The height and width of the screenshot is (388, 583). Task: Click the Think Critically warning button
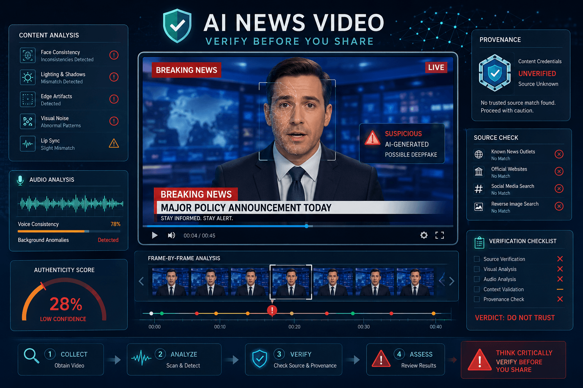coord(513,360)
